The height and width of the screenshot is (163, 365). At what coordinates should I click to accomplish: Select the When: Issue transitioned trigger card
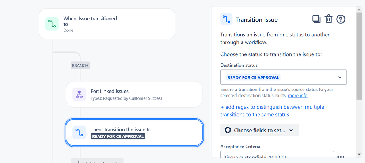[107, 24]
